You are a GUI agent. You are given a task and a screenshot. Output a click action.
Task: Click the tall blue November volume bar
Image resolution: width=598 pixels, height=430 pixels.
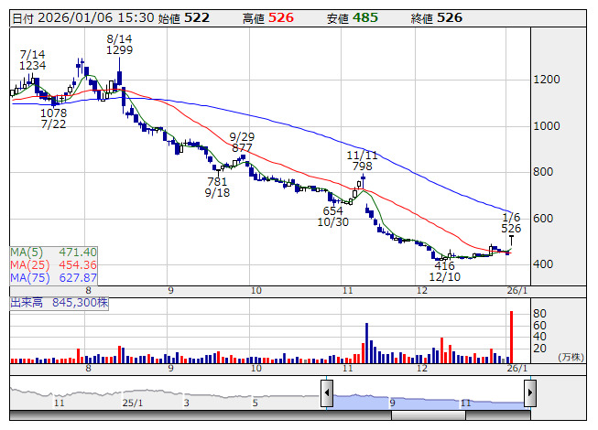point(367,343)
